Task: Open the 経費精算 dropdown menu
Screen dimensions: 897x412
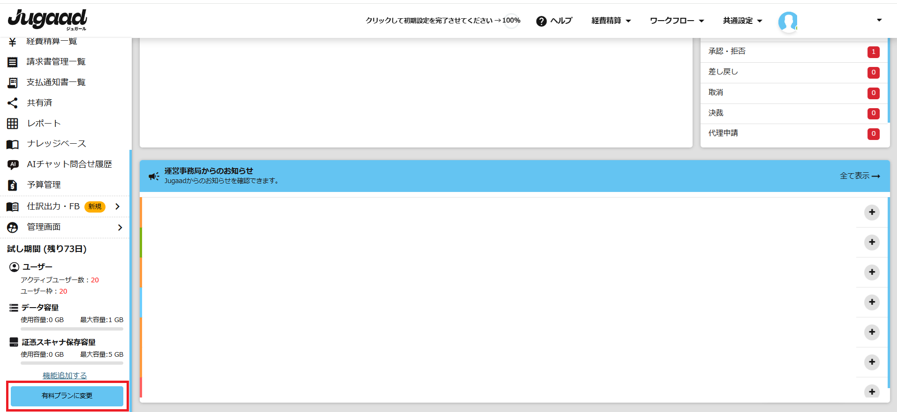Action: coord(611,21)
